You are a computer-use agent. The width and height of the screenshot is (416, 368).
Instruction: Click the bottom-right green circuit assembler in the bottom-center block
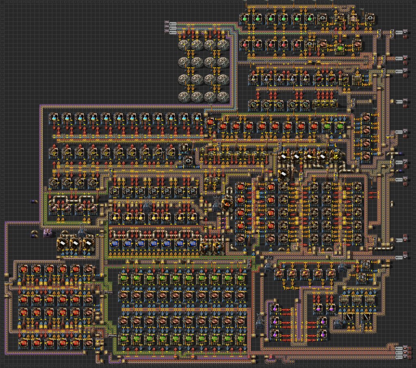(240, 339)
